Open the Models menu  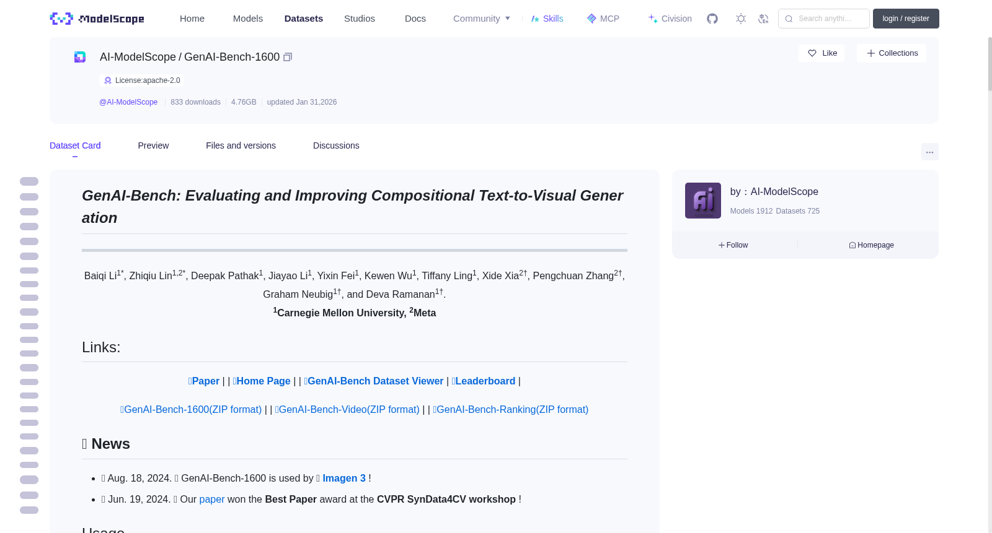point(248,19)
